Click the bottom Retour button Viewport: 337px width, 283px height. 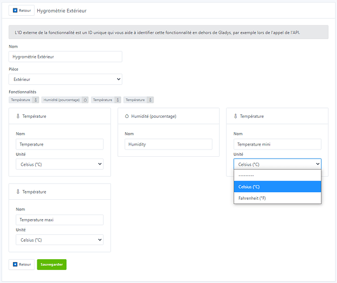[22, 264]
